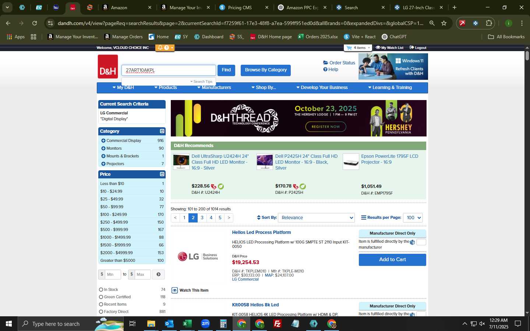Open Order Status folder link
Image resolution: width=530 pixels, height=331 pixels.
click(339, 63)
